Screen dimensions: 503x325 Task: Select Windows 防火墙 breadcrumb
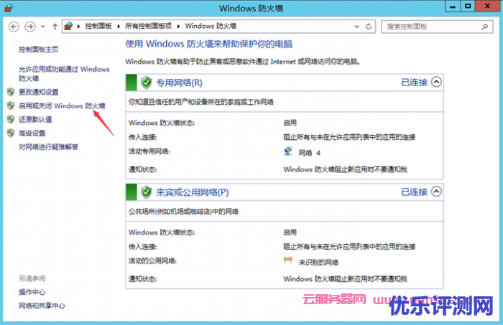click(x=211, y=27)
